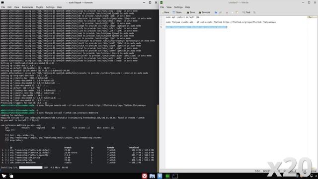Open the Settings menu in Konsole
This screenshot has height=179, width=318.
[x=50, y=7]
